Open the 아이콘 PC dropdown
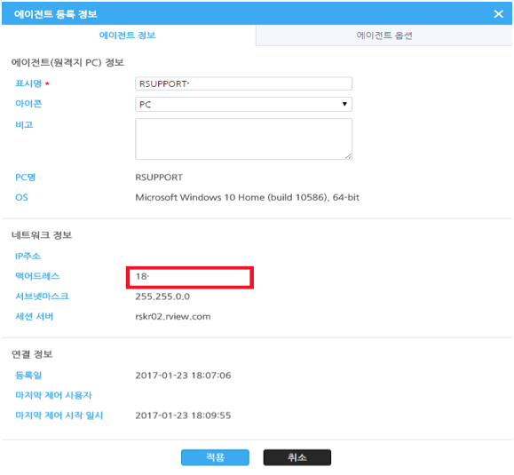 pos(243,104)
